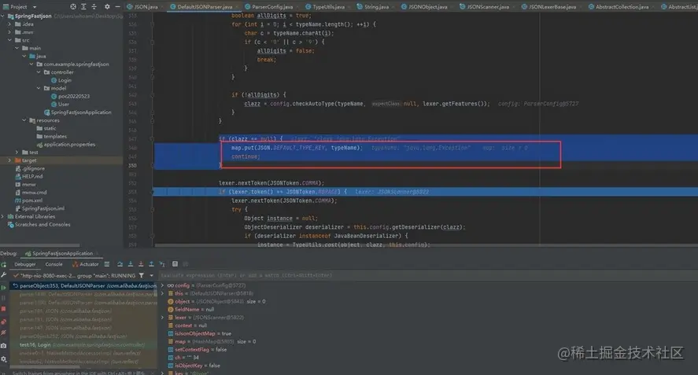Open the View Breakpoints icon

tap(4, 322)
